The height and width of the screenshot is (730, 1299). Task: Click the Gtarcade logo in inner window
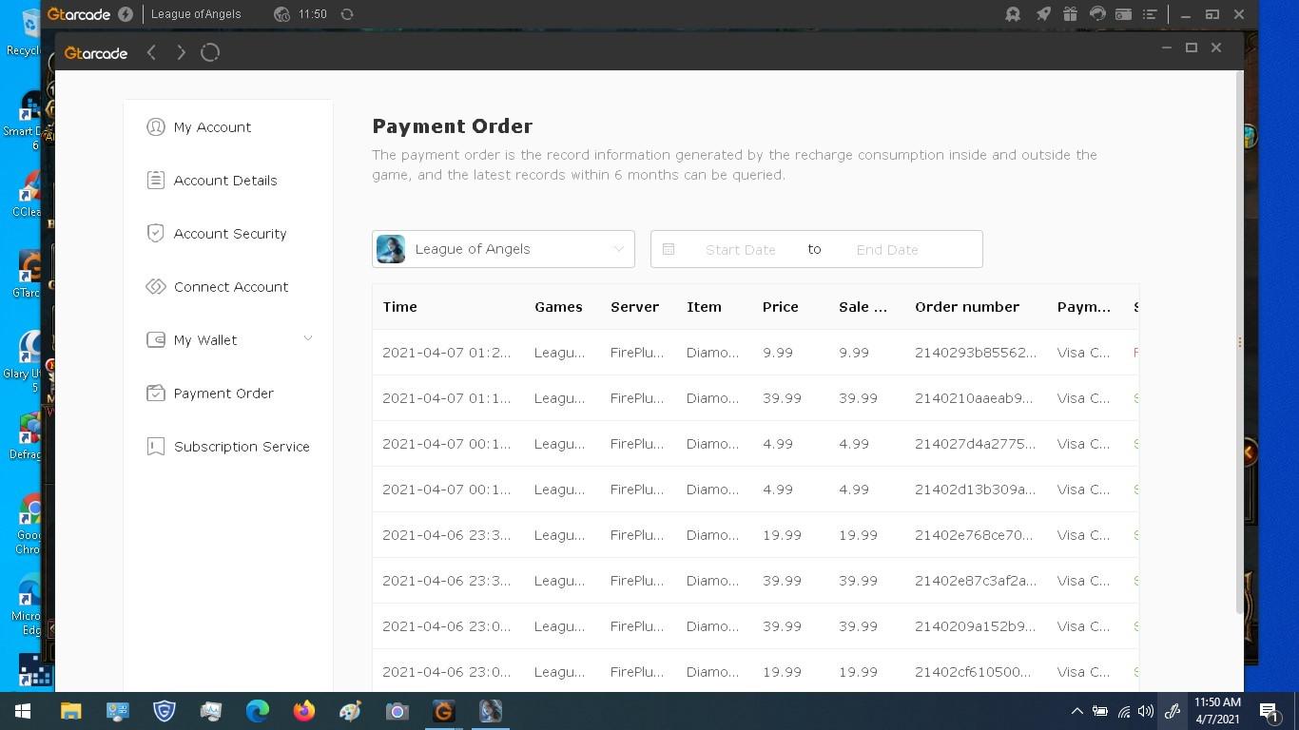96,53
